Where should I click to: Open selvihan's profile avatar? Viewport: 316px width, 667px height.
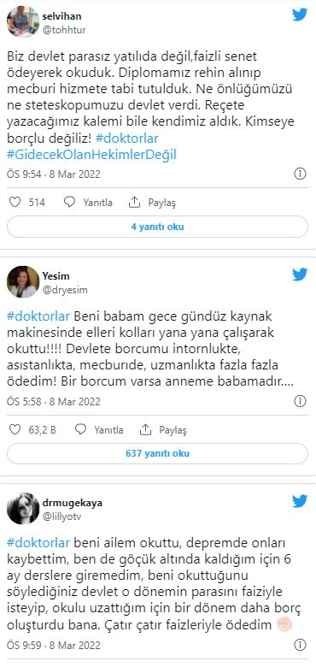pyautogui.click(x=23, y=22)
